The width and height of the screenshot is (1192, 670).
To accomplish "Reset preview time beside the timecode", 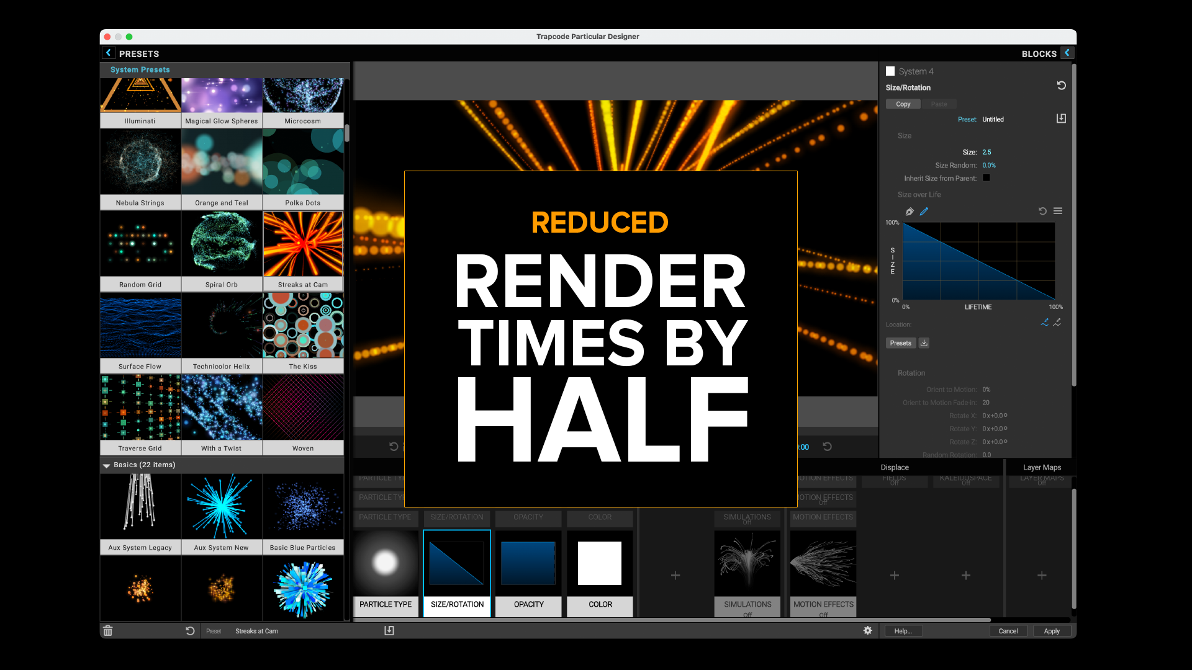I will pyautogui.click(x=828, y=447).
